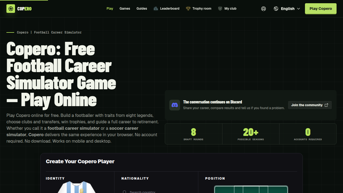Open the user account profile icon
Image resolution: width=343 pixels, height=193 pixels.
coord(264,9)
